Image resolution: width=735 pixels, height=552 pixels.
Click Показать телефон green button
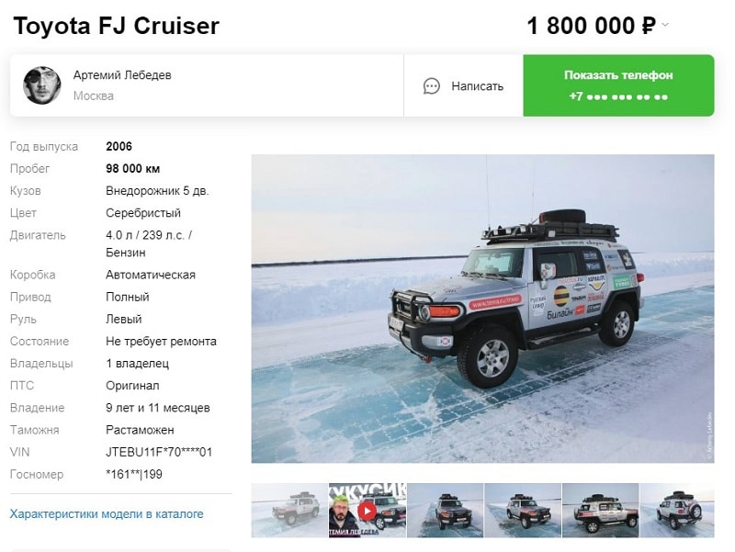click(x=618, y=85)
